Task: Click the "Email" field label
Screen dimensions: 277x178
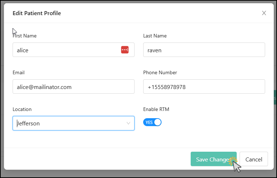Action: point(19,72)
